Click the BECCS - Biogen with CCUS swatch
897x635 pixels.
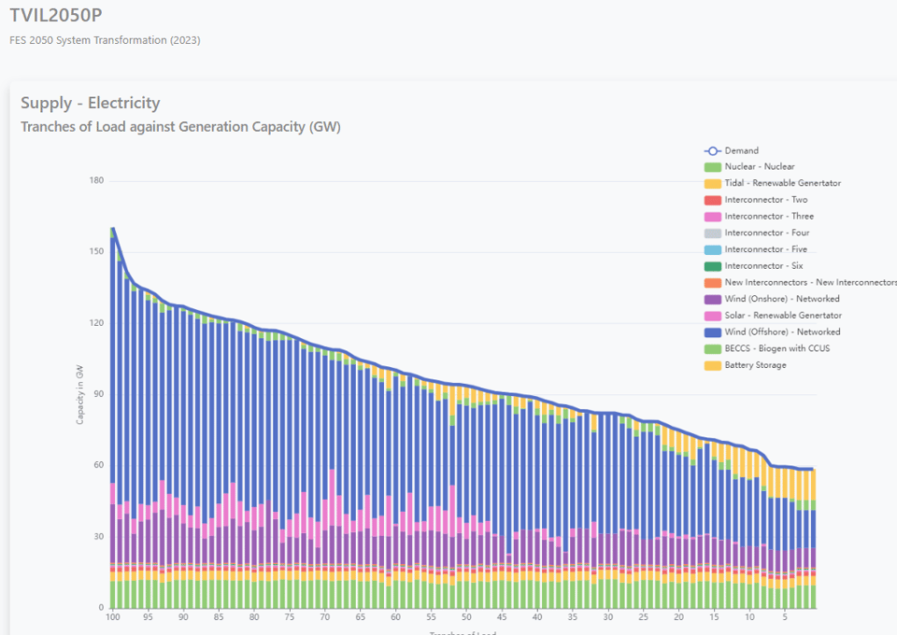pyautogui.click(x=713, y=349)
